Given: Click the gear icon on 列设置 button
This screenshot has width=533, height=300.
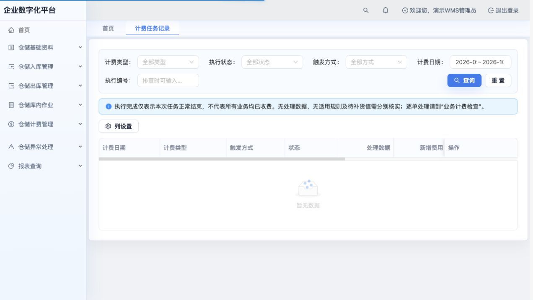Looking at the screenshot, I should (108, 127).
